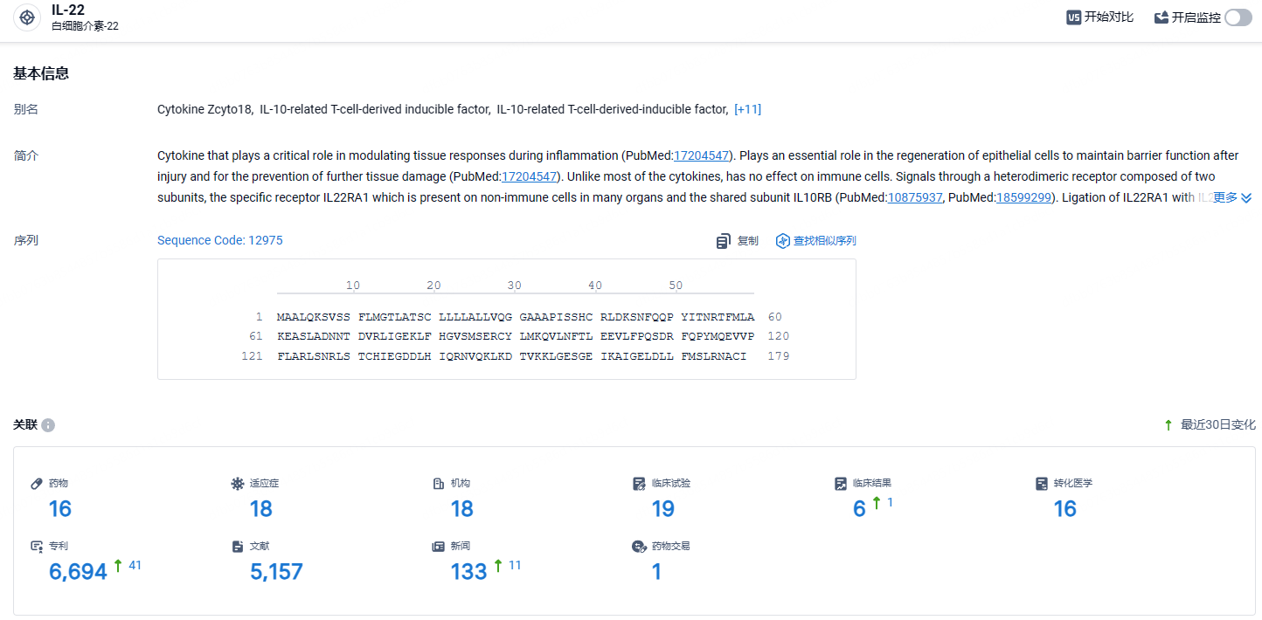The image size is (1262, 620).
Task: Open the 适应症 indications count 18
Action: [x=261, y=509]
